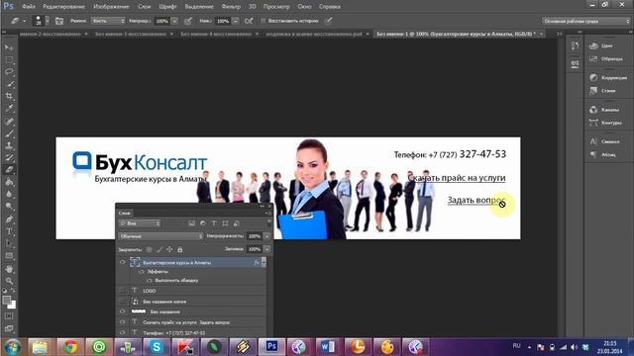This screenshot has width=634, height=356.
Task: Change screen mode icon in toolbox
Action: click(x=9, y=328)
